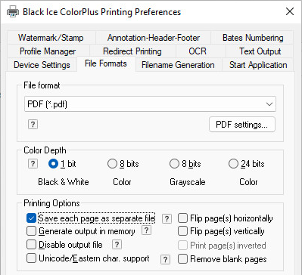Uncheck Save each page as separate file
This screenshot has height=275, width=302.
click(31, 218)
